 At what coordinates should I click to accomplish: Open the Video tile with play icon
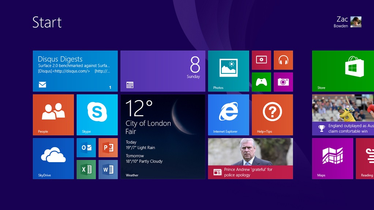pos(261,60)
